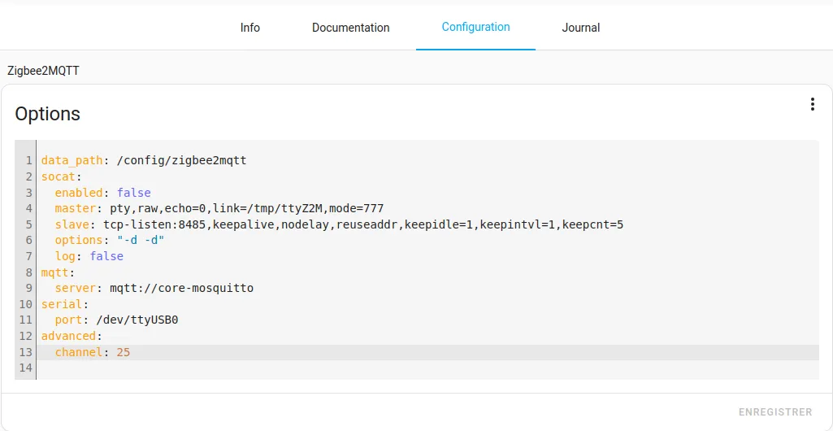Screen dimensions: 833x431
Task: Click the master pty,raw,echo=0 line
Action: pos(219,208)
